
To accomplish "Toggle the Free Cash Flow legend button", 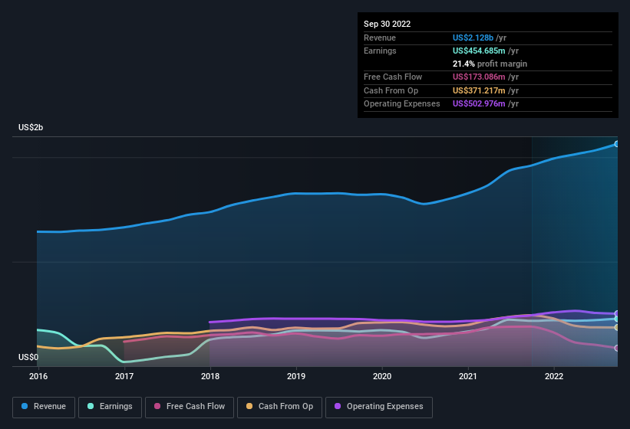I will coord(190,407).
